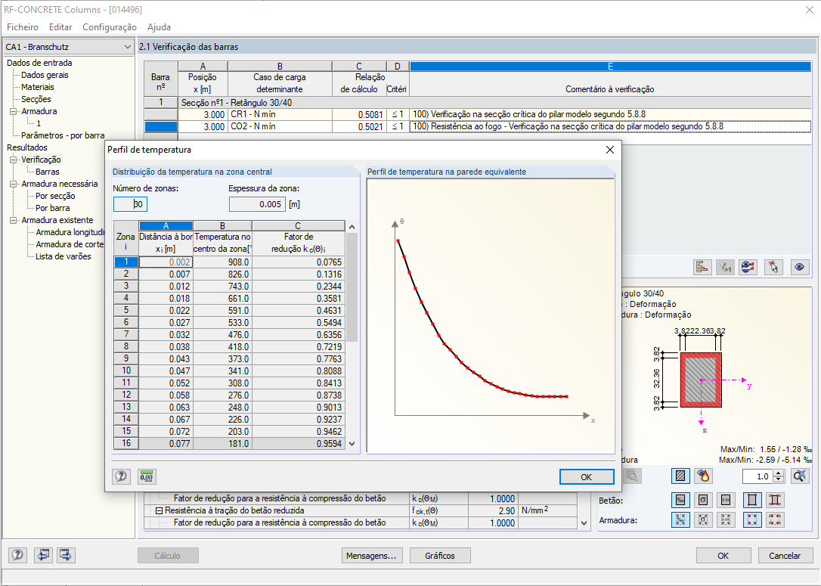
Task: Close the Perfil de temperatura dialog
Action: tap(609, 150)
